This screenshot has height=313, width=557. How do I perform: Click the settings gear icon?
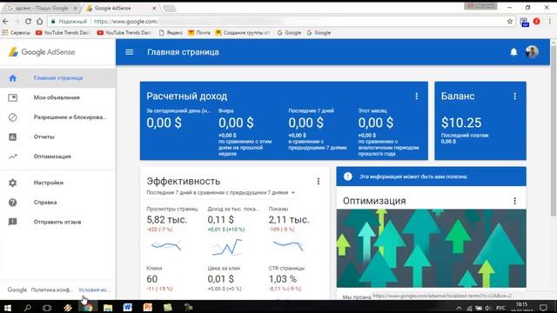click(x=13, y=183)
